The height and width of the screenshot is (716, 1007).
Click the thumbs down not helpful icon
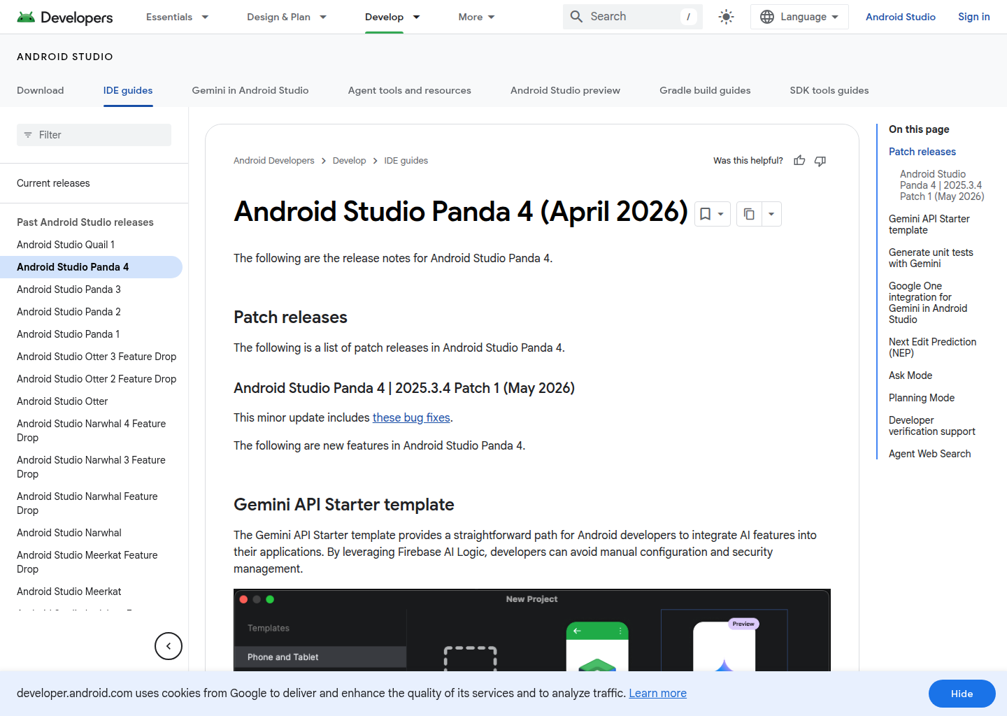pos(820,161)
